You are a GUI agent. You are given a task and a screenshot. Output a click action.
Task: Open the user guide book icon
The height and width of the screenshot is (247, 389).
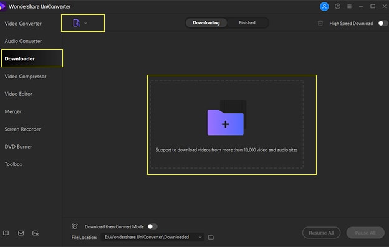6,233
